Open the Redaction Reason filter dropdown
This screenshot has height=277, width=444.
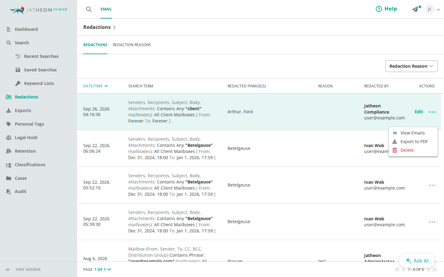pos(411,66)
